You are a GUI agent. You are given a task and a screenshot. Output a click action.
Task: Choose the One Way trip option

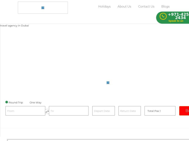[35, 102]
